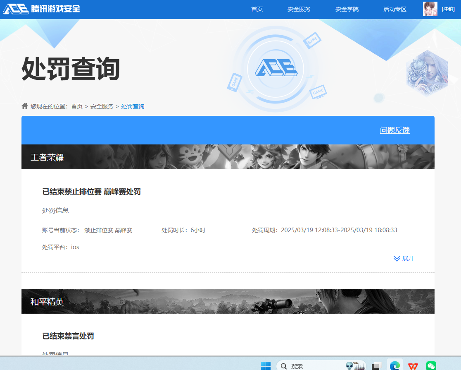Open 安全服务 in the breadcrumb trail
The image size is (461, 370).
(102, 106)
